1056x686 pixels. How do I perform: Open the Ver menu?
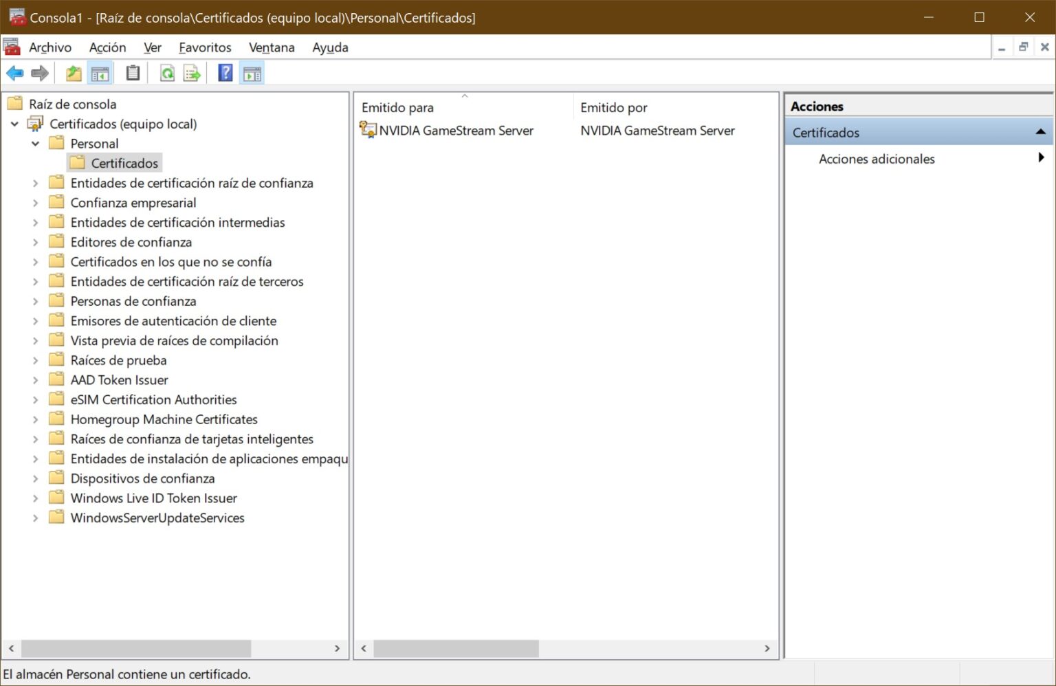coord(153,47)
